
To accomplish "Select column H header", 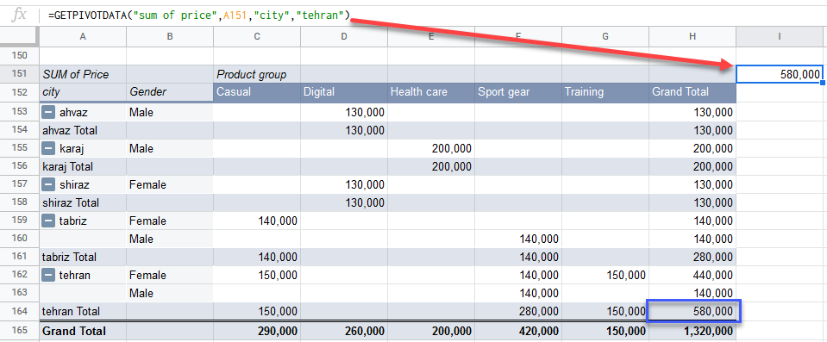I will pos(692,36).
